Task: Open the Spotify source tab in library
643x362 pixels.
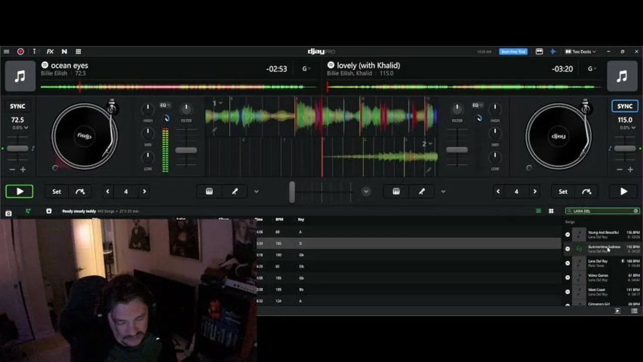Action: (x=28, y=211)
